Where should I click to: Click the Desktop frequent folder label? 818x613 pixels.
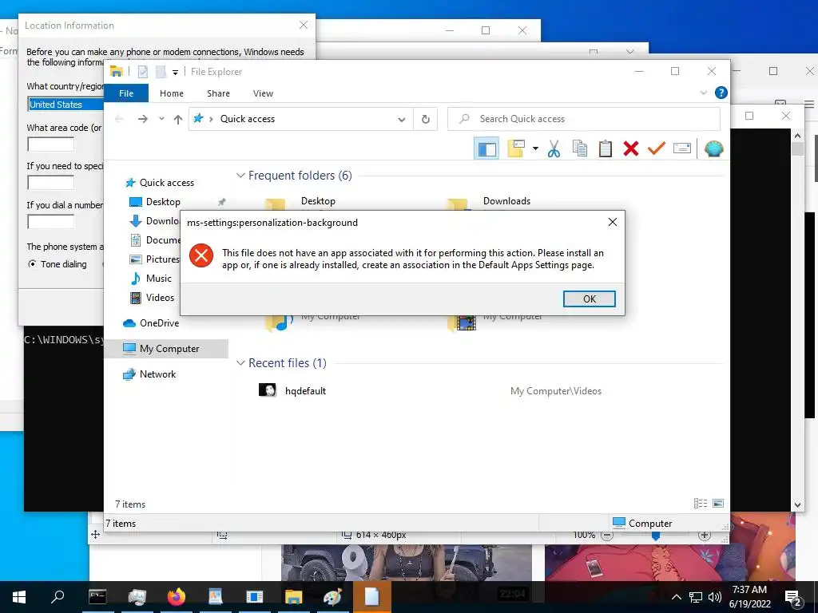coord(318,201)
